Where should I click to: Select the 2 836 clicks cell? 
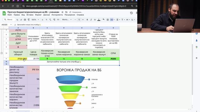33,105
